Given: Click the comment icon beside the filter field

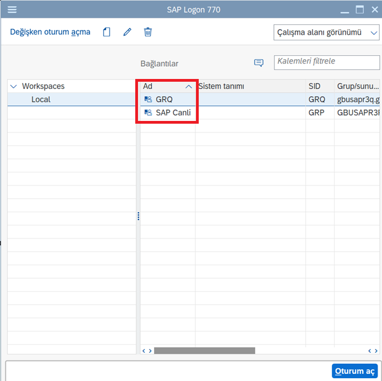Looking at the screenshot, I should 258,63.
